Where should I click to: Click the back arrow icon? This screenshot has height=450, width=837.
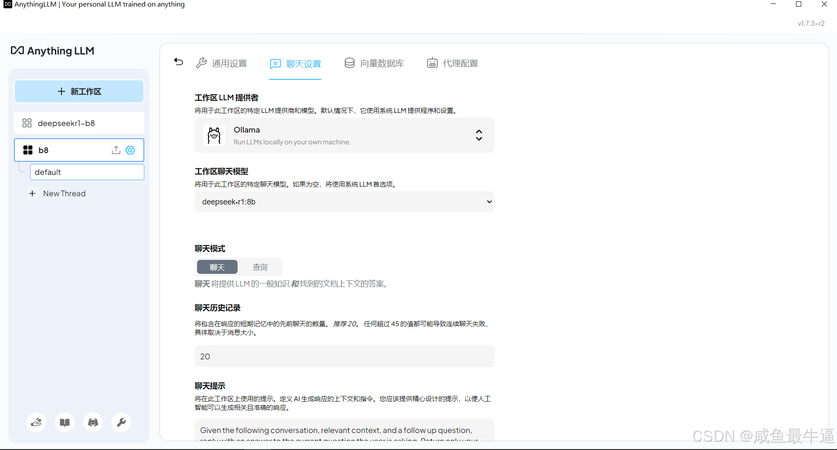point(179,62)
